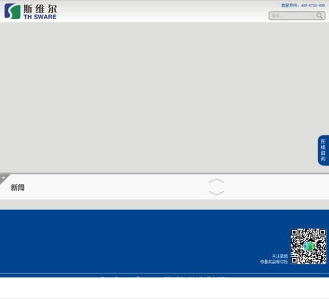The width and height of the screenshot is (329, 299).
Task: Click the green and blue Thsware logo emblem
Action: coord(13,11)
